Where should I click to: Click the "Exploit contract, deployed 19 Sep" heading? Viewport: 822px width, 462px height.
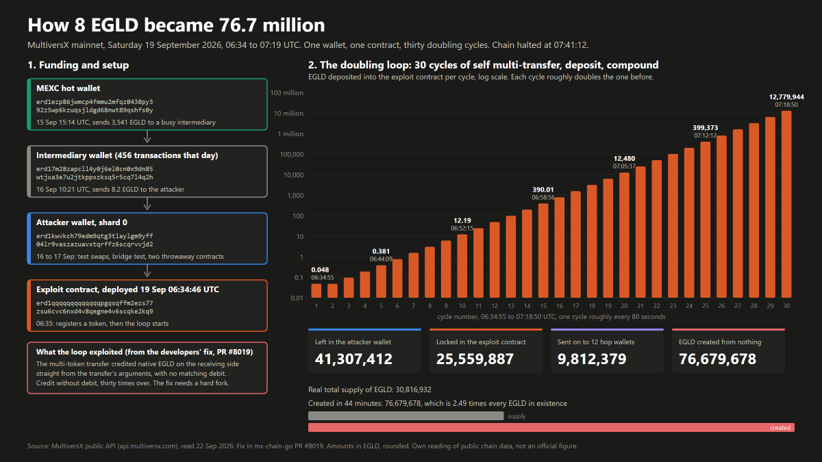click(127, 290)
